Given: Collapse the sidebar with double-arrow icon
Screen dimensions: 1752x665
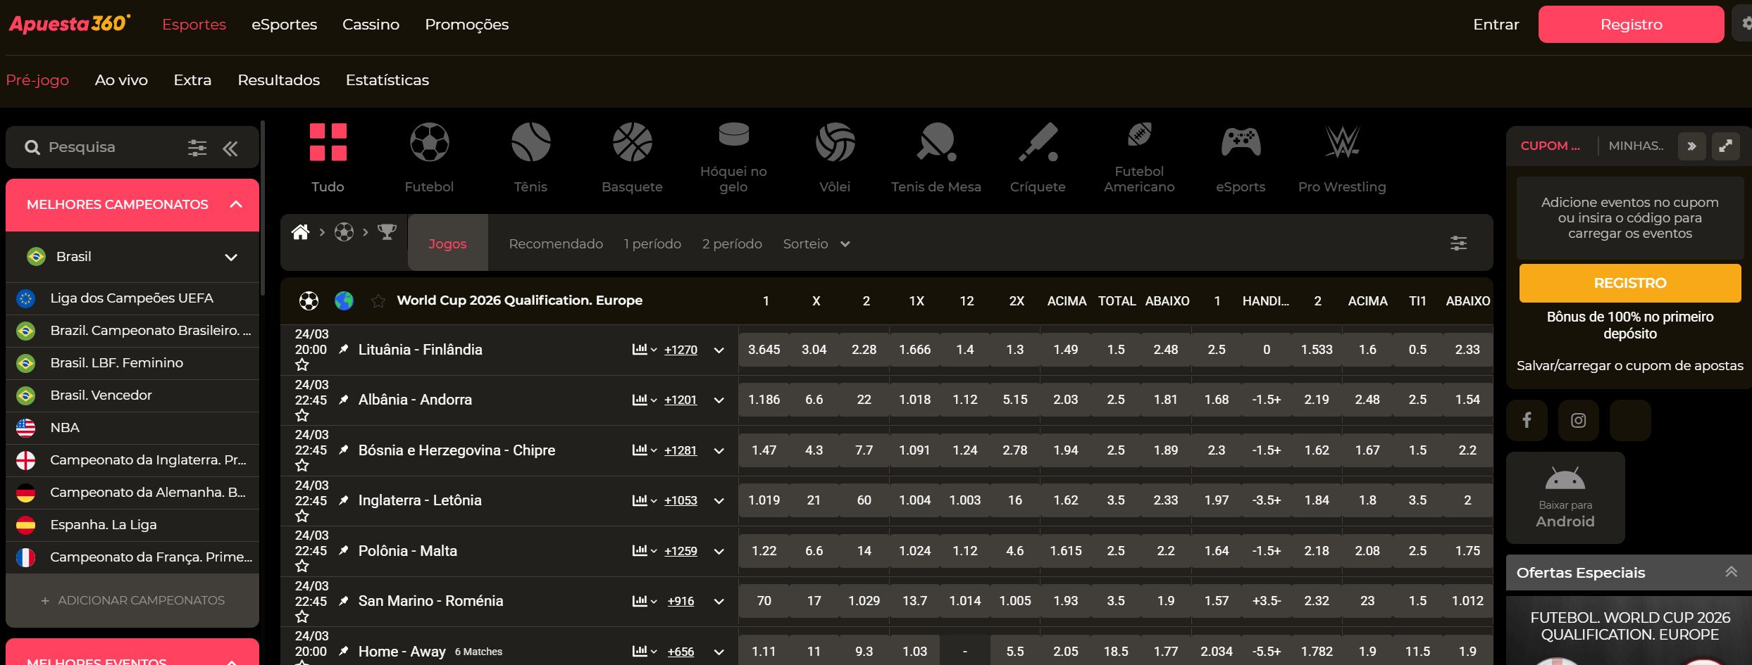Looking at the screenshot, I should pos(230,148).
